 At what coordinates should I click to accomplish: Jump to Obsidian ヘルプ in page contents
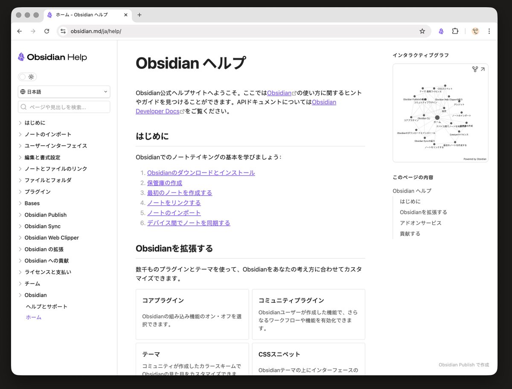point(412,191)
